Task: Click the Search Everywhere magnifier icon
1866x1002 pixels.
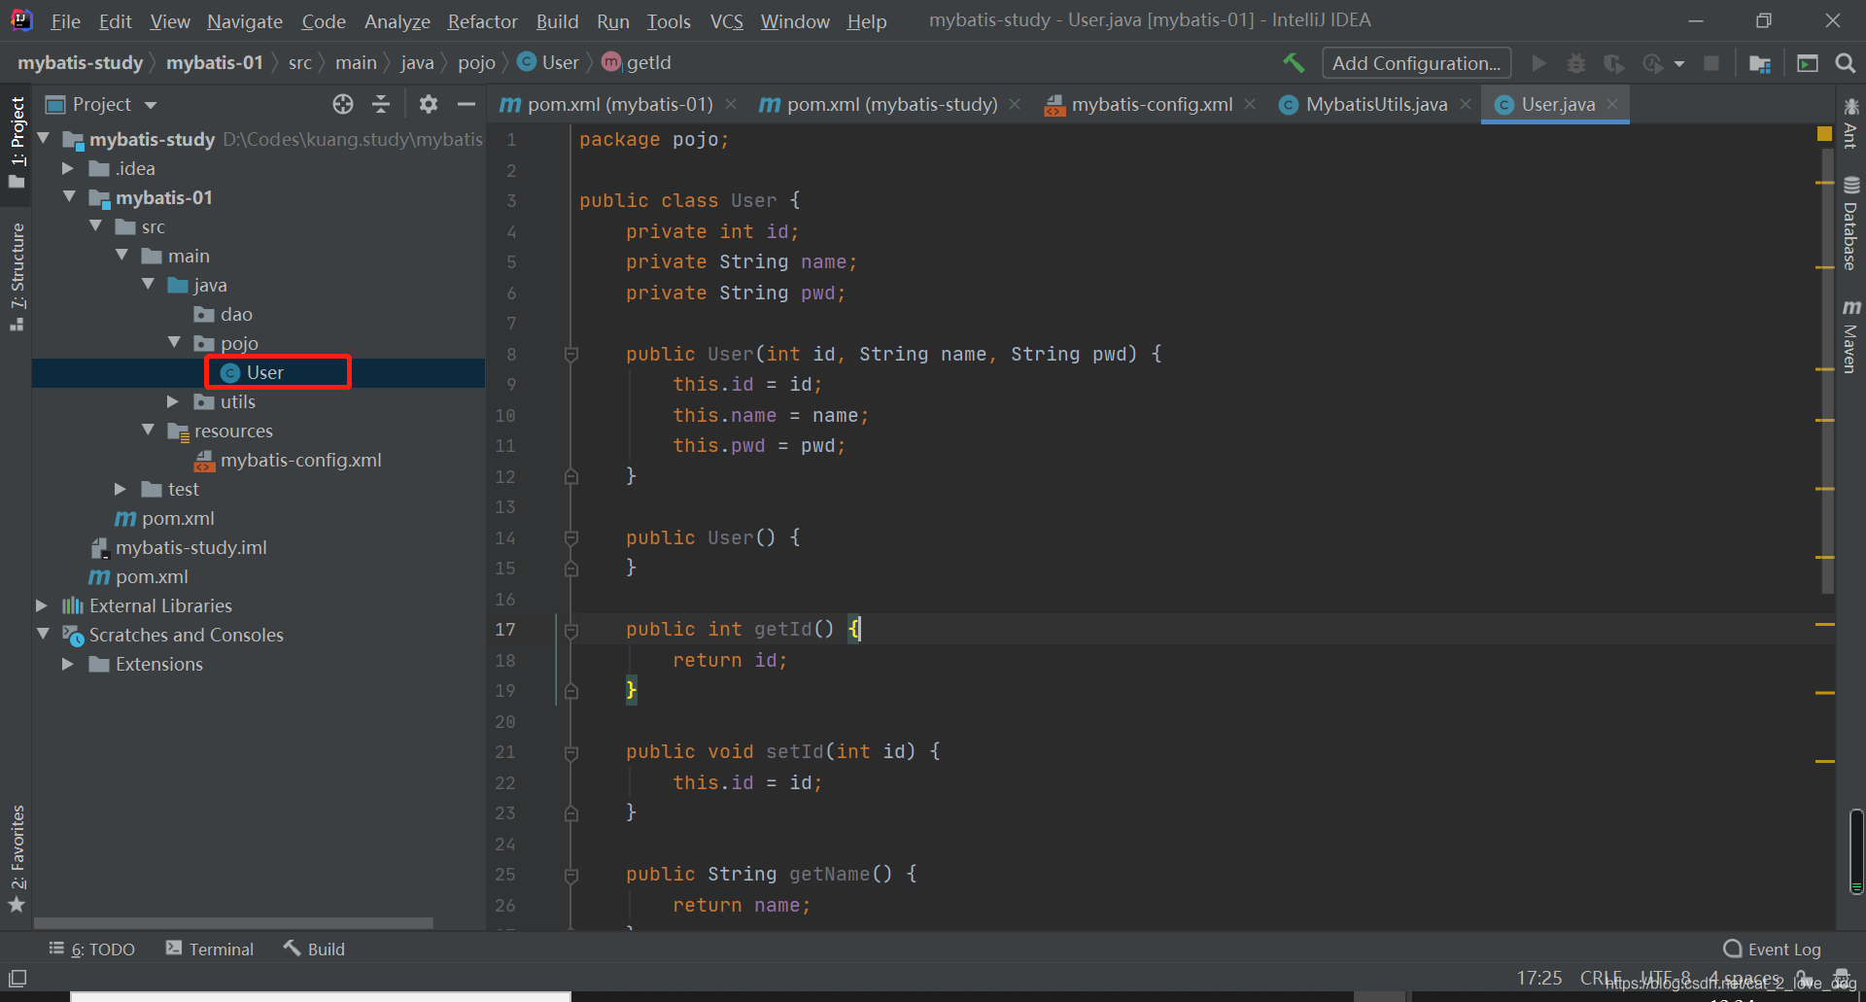Action: pos(1845,63)
